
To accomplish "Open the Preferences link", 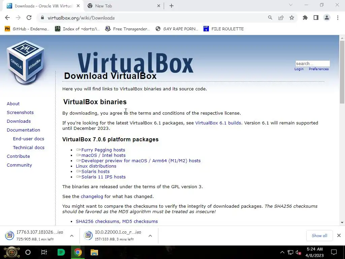I will pyautogui.click(x=319, y=69).
